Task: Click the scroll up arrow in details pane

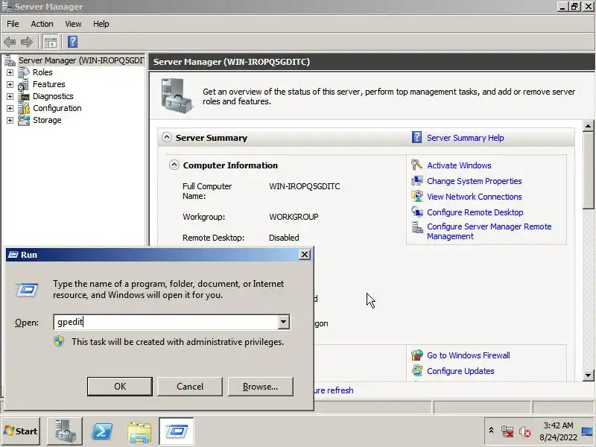Action: coord(588,125)
